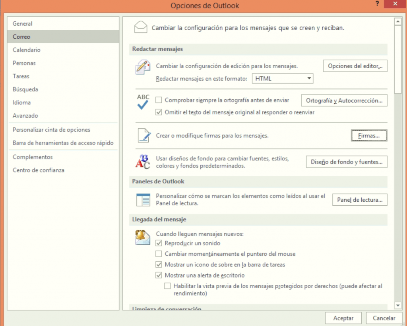407x326 pixels.
Task: Click the ABC fonts stationery icon
Action: click(x=143, y=162)
